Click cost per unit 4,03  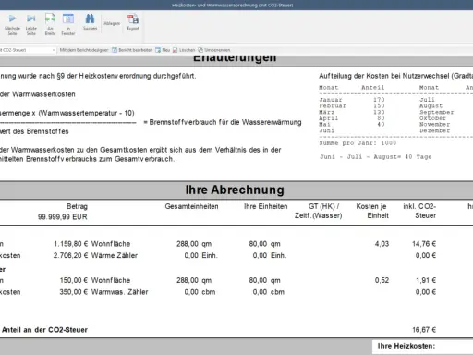[382, 244]
